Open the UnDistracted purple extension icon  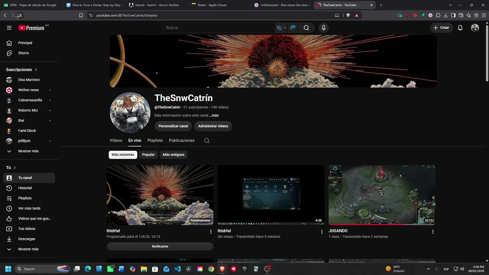click(x=430, y=15)
